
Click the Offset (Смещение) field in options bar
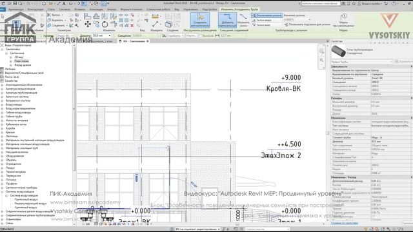point(146,35)
